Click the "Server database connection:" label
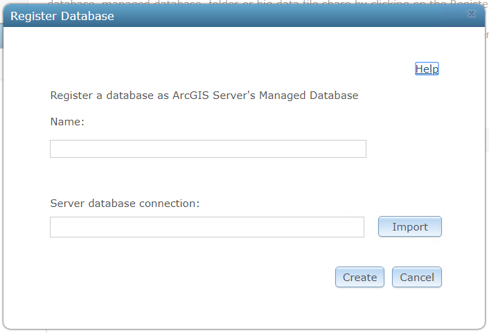Viewport: 489px width, 333px height. tap(125, 204)
